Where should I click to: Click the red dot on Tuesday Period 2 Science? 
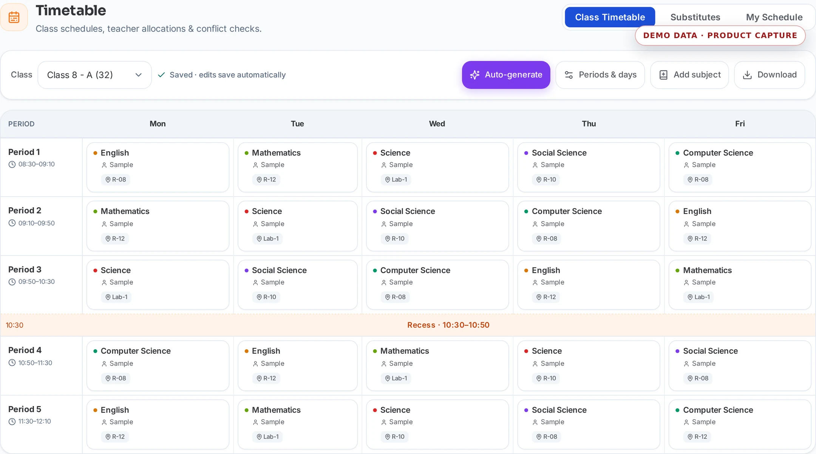[246, 211]
